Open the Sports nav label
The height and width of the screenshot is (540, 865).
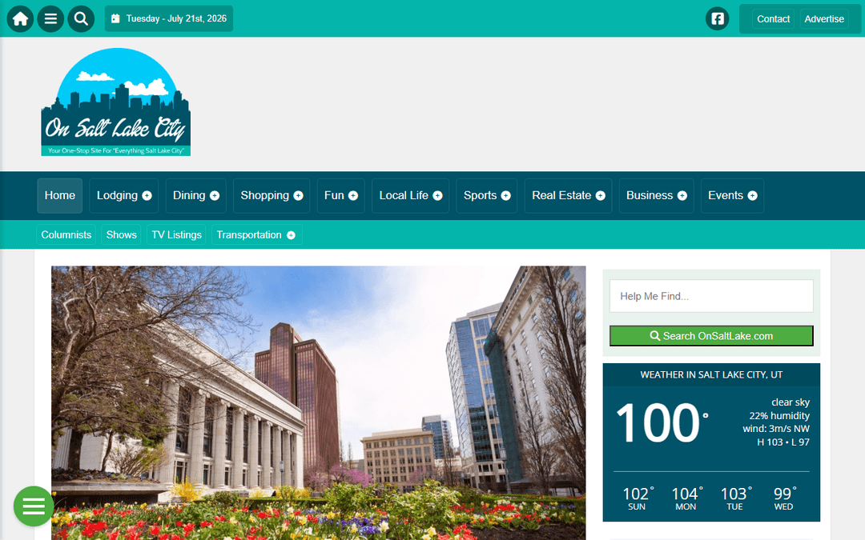click(x=480, y=196)
